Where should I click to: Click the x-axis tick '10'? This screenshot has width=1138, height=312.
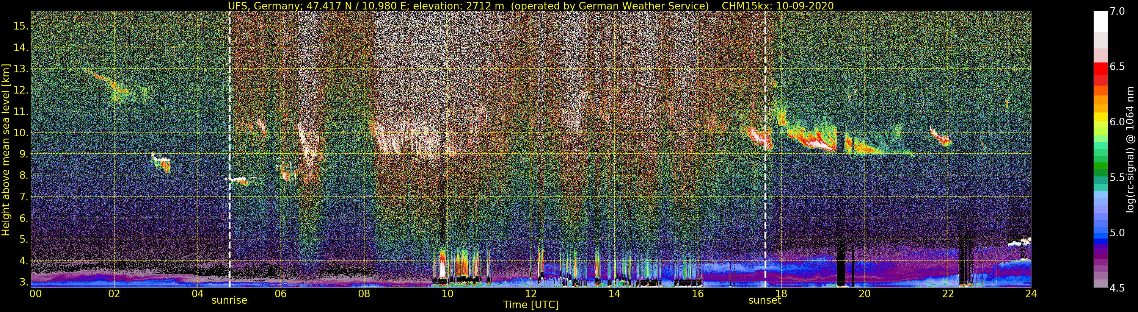coord(447,294)
